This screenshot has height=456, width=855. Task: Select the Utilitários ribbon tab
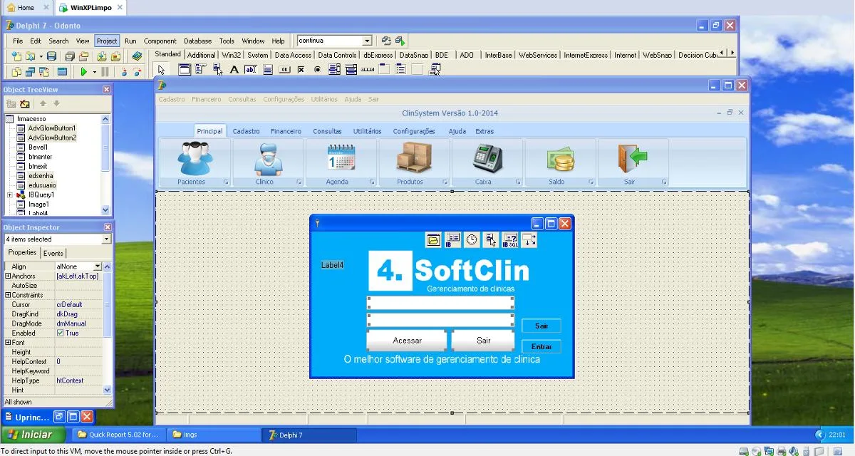[367, 131]
